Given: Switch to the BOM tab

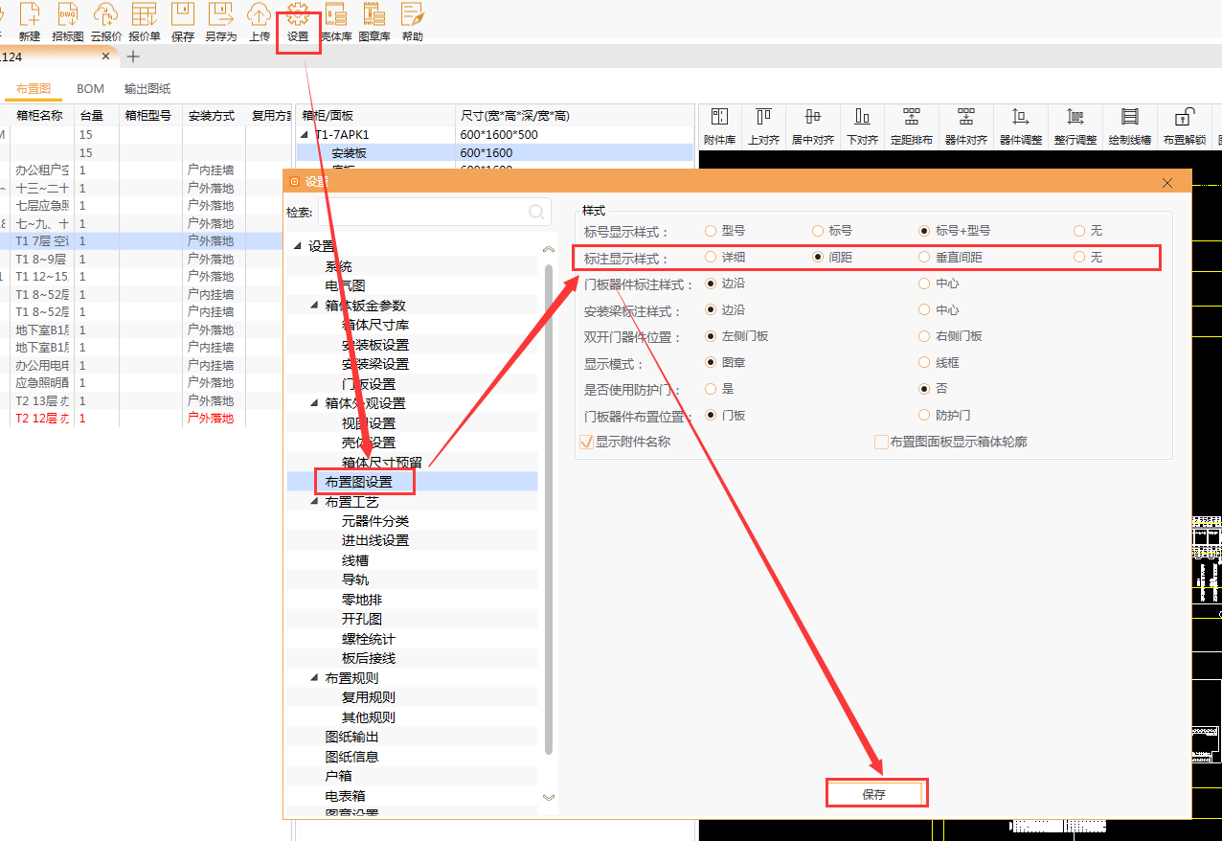Looking at the screenshot, I should point(90,89).
